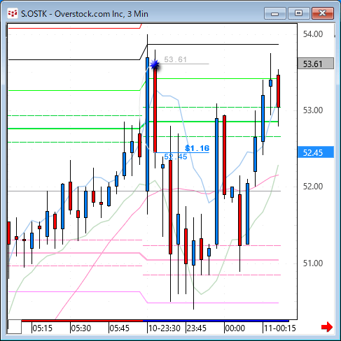Click the 05:45 time axis label
The width and height of the screenshot is (341, 341).
click(x=120, y=328)
